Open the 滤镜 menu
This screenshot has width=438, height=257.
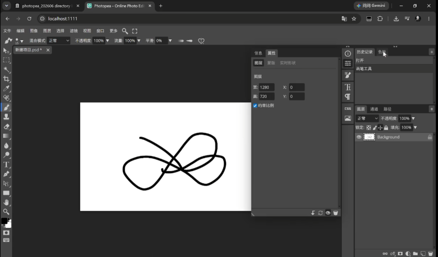pos(74,31)
